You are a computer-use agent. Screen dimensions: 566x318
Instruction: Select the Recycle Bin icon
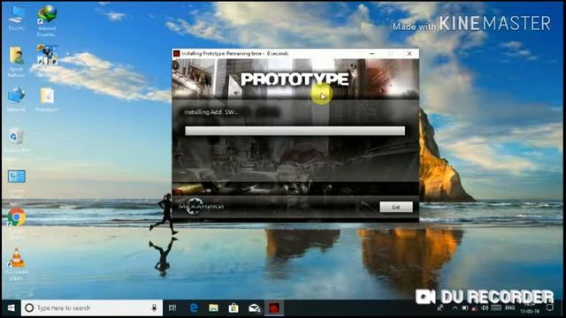click(16, 140)
